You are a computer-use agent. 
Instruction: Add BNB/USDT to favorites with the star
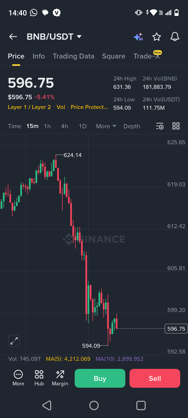157,37
